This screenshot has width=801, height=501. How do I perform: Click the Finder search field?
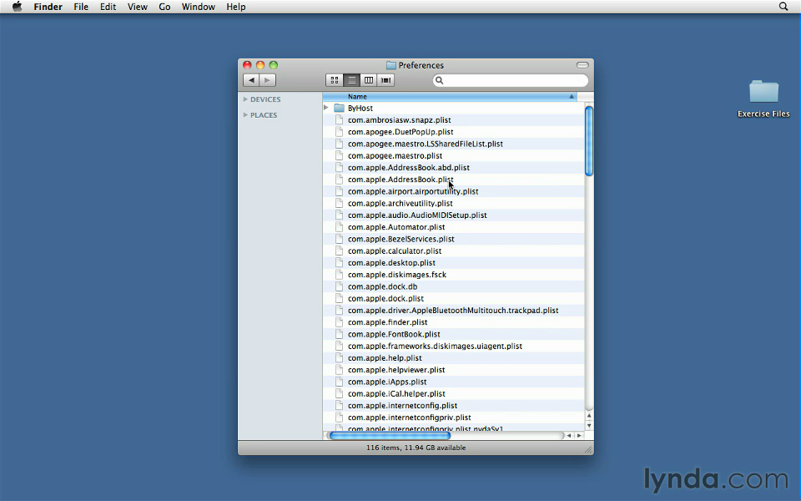(x=511, y=80)
